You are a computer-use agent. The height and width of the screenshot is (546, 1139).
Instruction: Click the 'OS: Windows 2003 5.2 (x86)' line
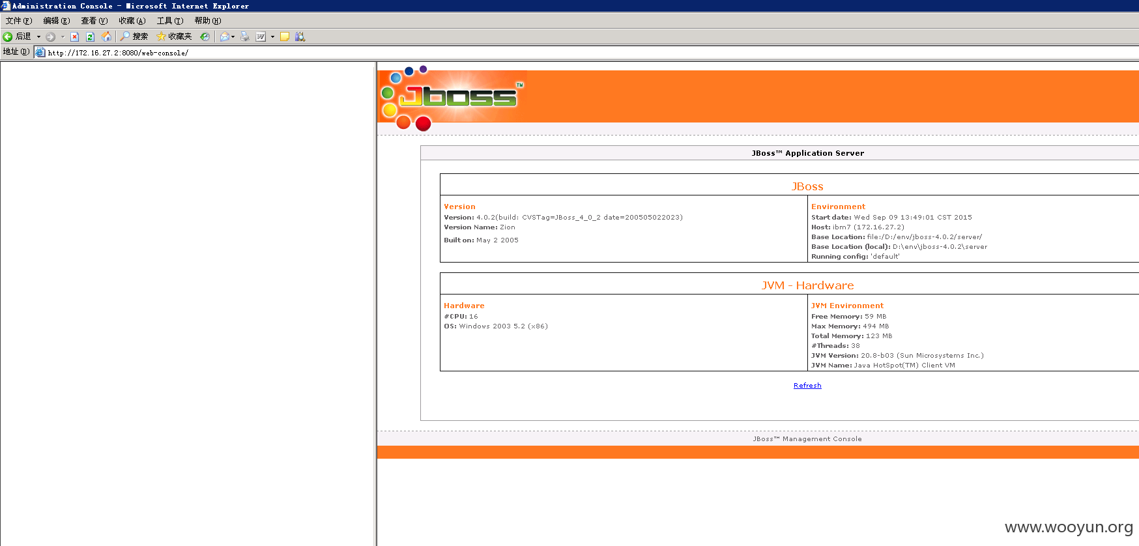[496, 326]
